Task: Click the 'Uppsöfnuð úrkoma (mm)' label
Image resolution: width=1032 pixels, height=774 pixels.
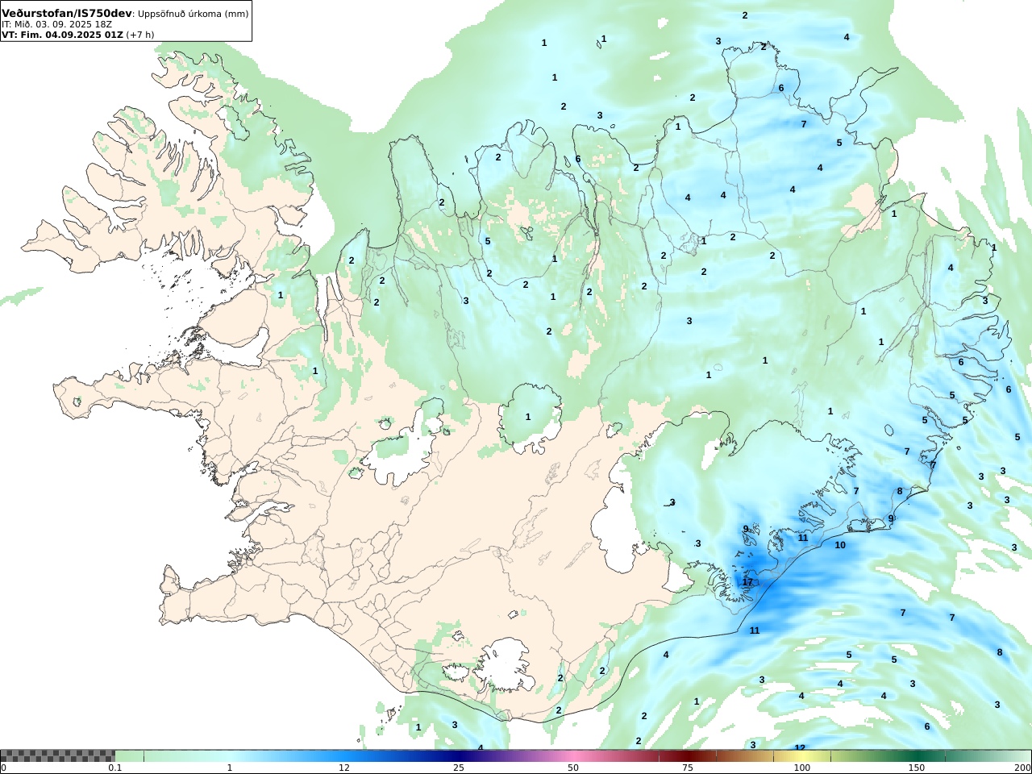Action: pyautogui.click(x=193, y=14)
